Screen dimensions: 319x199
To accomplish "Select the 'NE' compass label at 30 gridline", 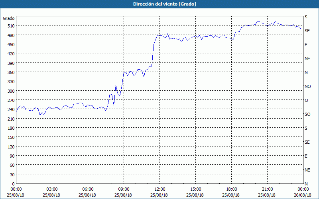I will (x=307, y=170).
